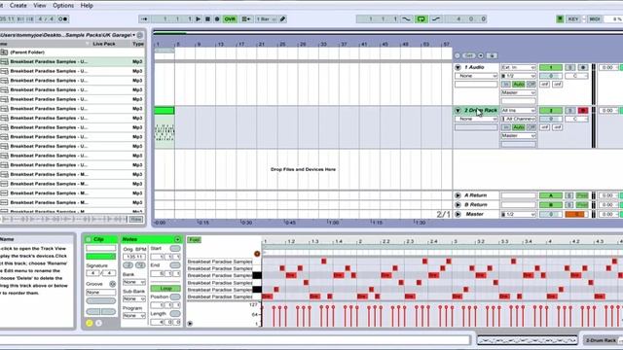
Task: Open Master track 1/2 output dropdown
Action: coord(519,214)
